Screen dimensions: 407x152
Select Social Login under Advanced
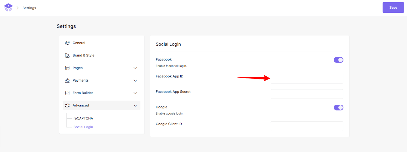(x=83, y=127)
